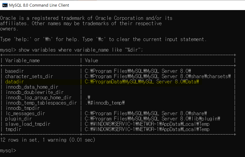This screenshot has width=245, height=157.
Task: Select the 'basedir' variable name
Action: [14, 71]
